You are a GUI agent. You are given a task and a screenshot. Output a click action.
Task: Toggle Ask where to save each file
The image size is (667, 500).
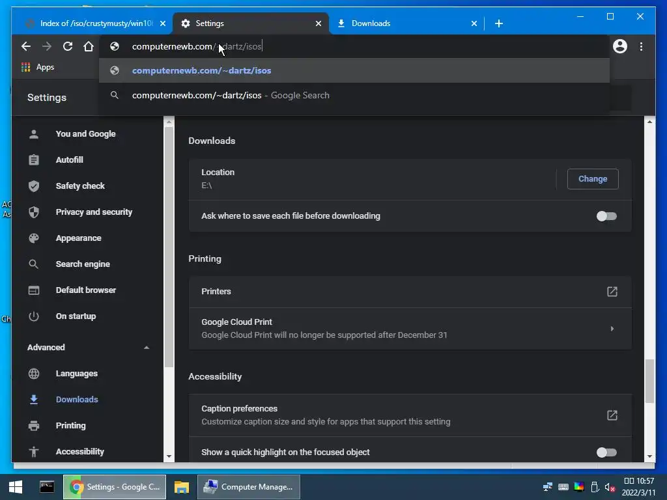click(606, 216)
